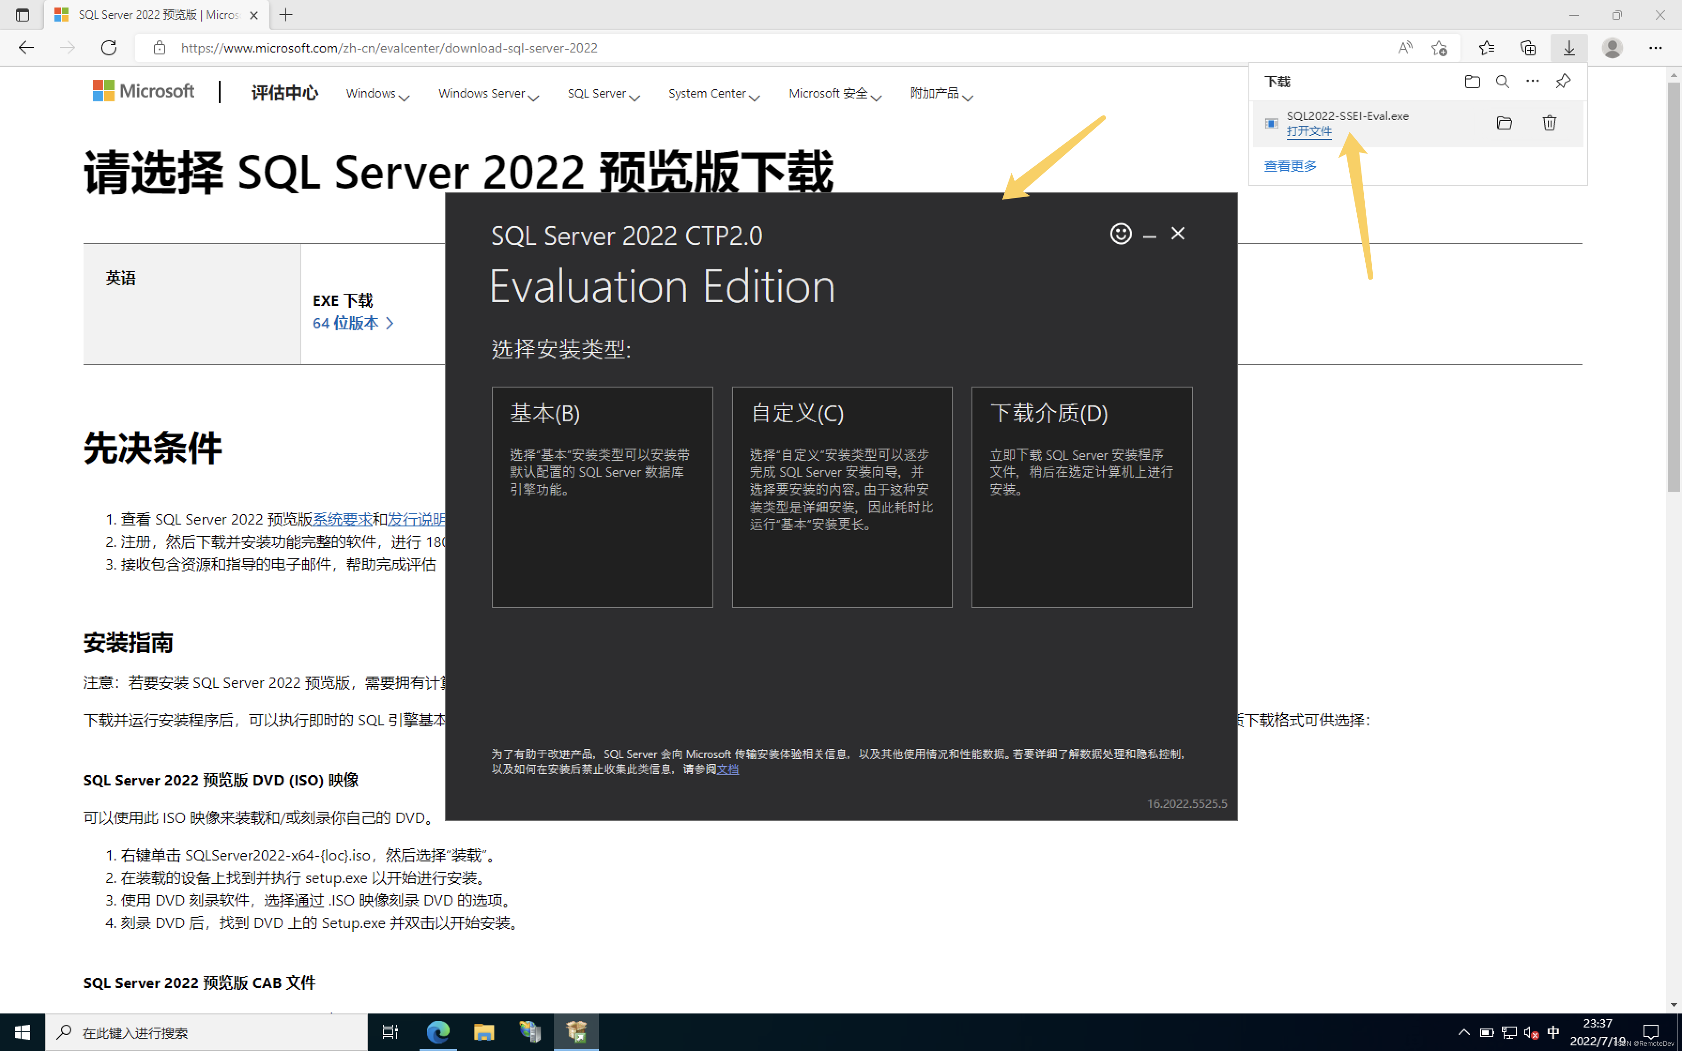Pin the downloads panel
The image size is (1682, 1051).
pos(1563,81)
